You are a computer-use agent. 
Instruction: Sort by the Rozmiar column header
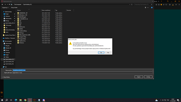70,10
